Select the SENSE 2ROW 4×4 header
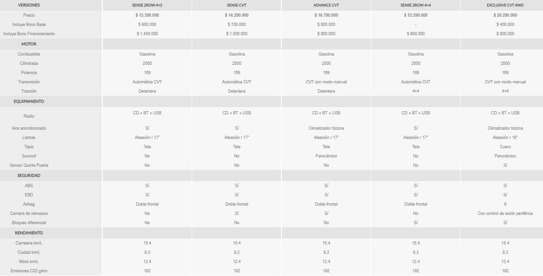543x276 pixels. [x=416, y=5]
